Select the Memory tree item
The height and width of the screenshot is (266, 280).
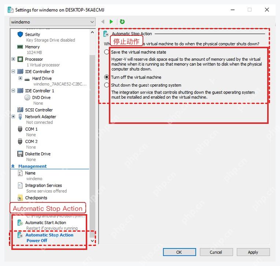click(x=32, y=47)
